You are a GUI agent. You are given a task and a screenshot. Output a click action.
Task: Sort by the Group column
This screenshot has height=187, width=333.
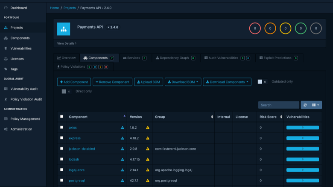pos(184,117)
